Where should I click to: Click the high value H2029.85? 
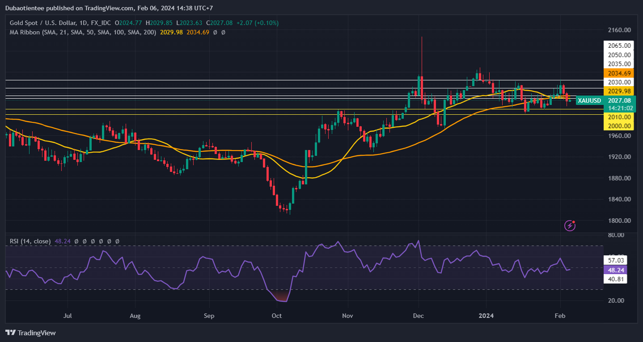159,23
